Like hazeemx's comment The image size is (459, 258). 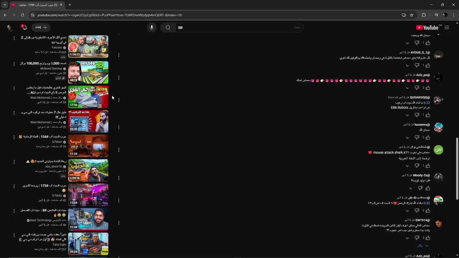427,137
